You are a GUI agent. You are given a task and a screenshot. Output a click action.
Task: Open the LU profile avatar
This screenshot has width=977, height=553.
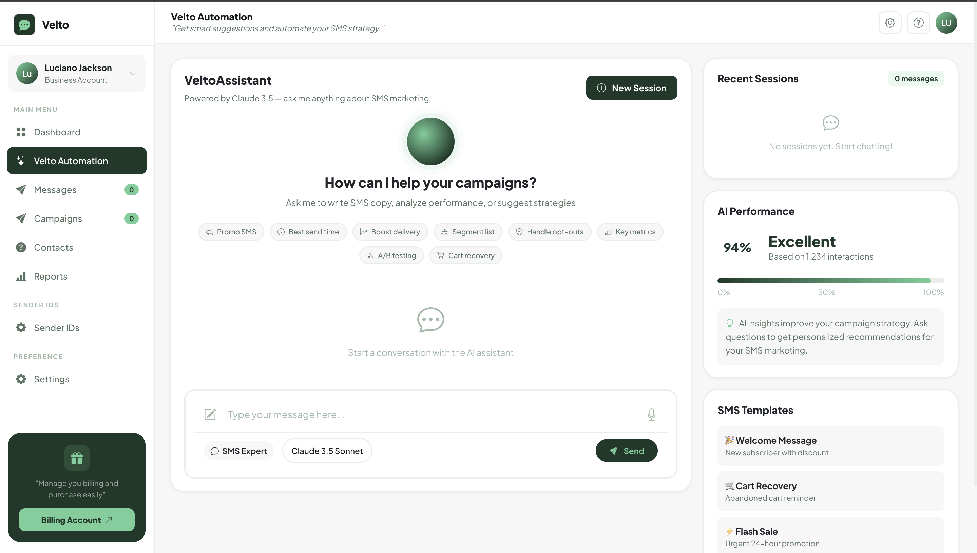coord(946,23)
